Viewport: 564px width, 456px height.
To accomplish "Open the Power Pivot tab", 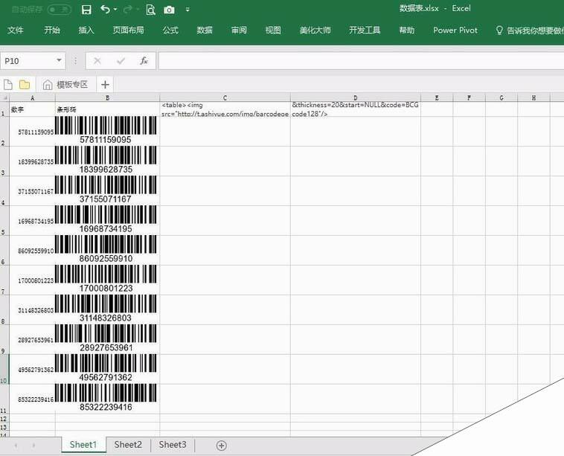I will click(x=455, y=30).
